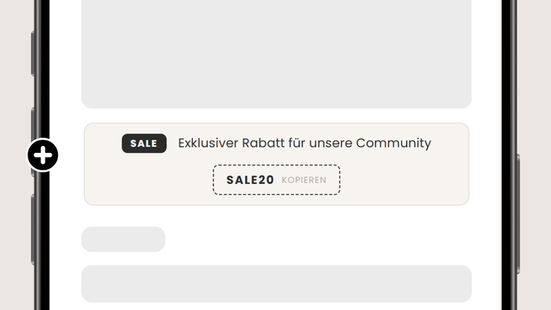
Task: Click the word "Rabatt" in the banner headline
Action: click(x=262, y=143)
